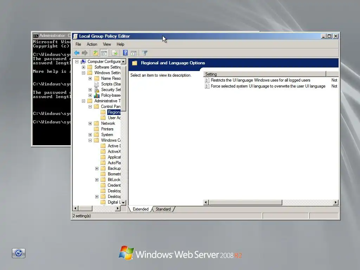Click the Local Group Policy Editor title icon

(x=75, y=36)
